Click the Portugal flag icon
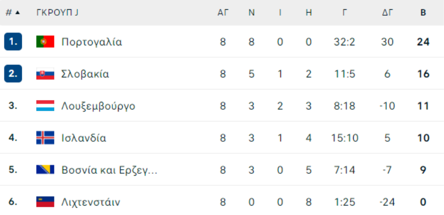The height and width of the screenshot is (215, 444). click(45, 42)
